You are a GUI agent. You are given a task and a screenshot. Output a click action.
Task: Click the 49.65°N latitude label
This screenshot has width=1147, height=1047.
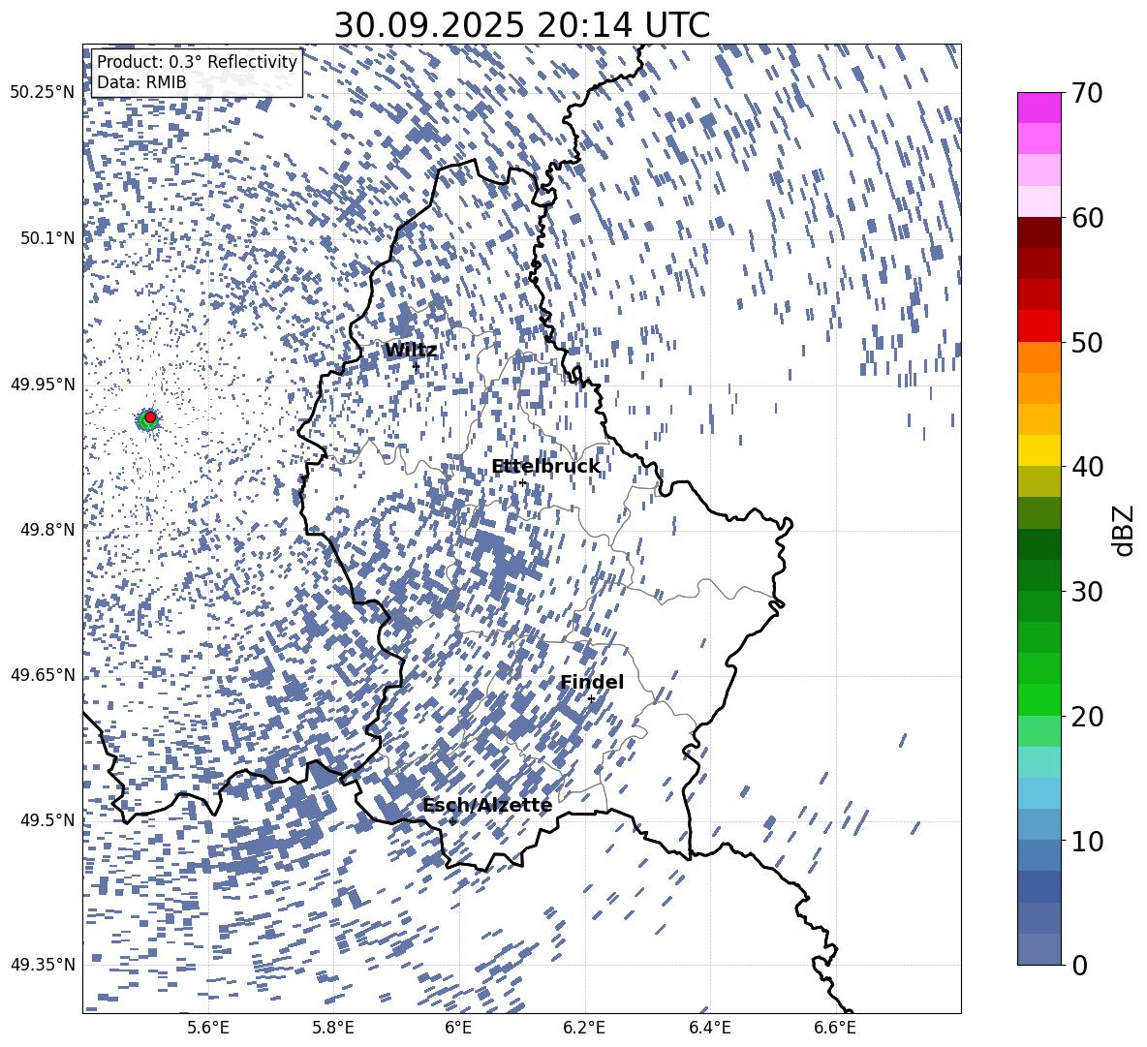[x=43, y=675]
